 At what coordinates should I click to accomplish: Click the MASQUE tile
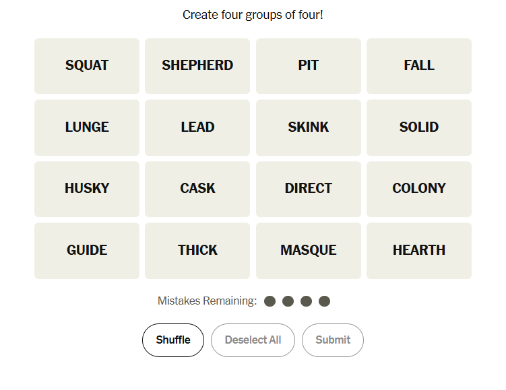click(x=309, y=251)
